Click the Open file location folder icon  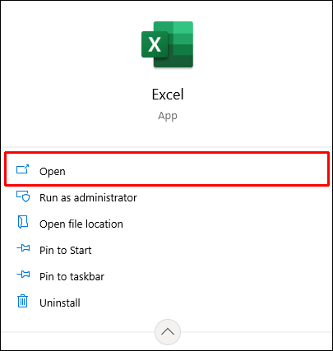coord(23,222)
